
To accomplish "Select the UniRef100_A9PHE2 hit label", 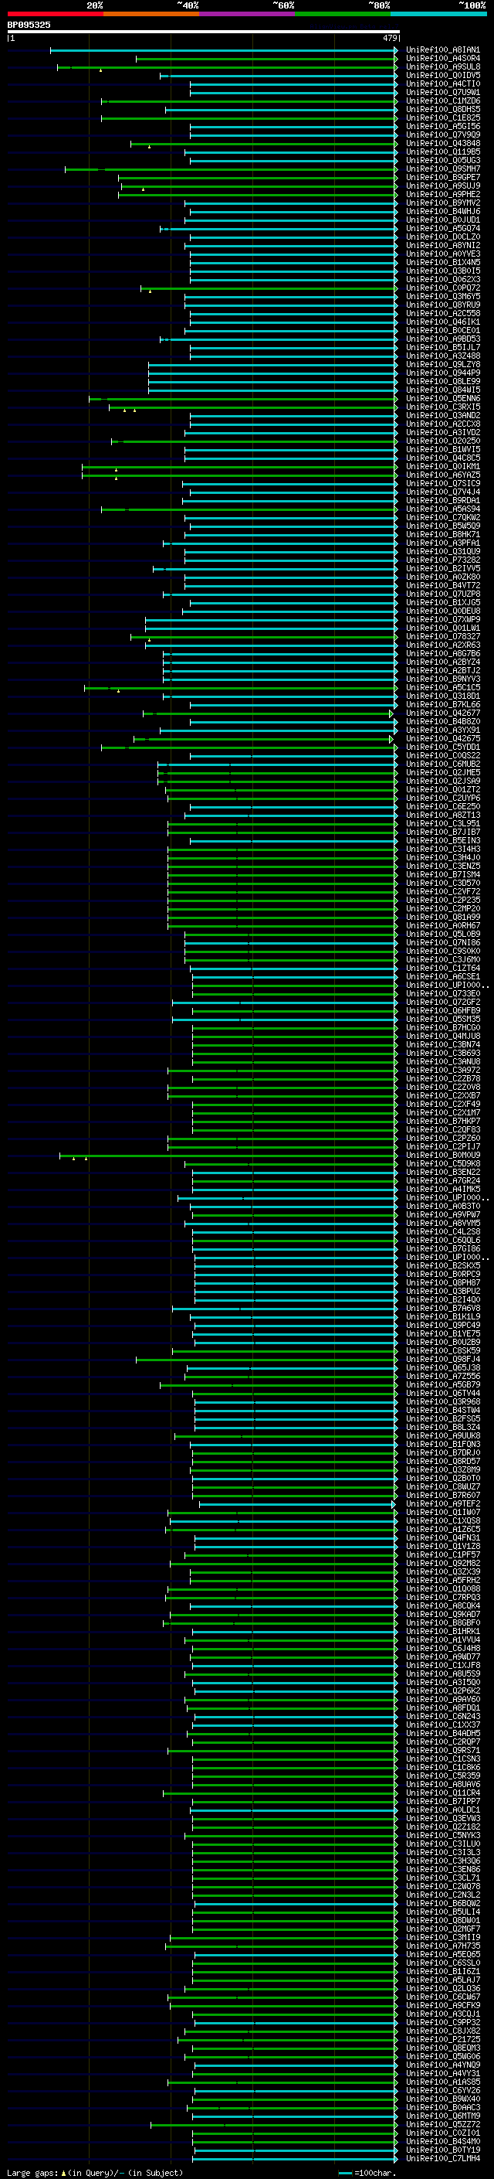I will point(442,195).
